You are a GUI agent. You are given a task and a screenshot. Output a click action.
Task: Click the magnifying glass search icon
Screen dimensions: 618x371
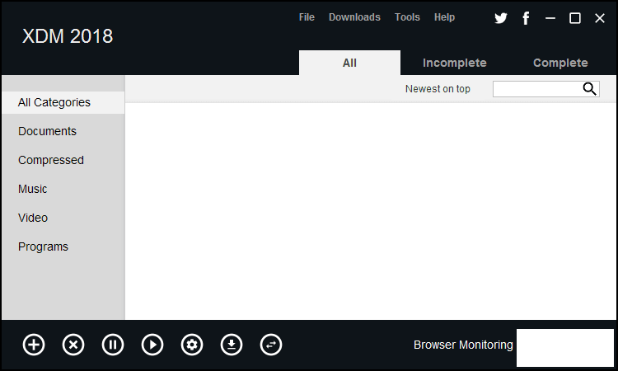click(x=590, y=89)
